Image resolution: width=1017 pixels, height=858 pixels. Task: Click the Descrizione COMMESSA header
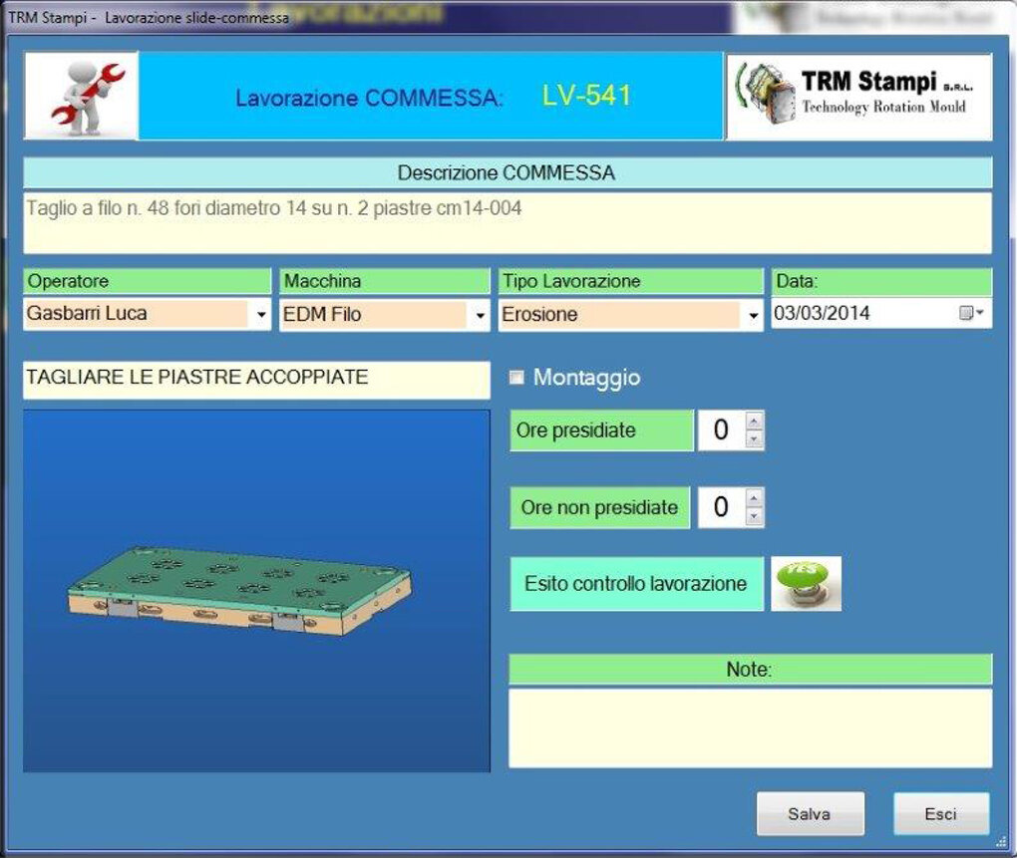(x=508, y=173)
